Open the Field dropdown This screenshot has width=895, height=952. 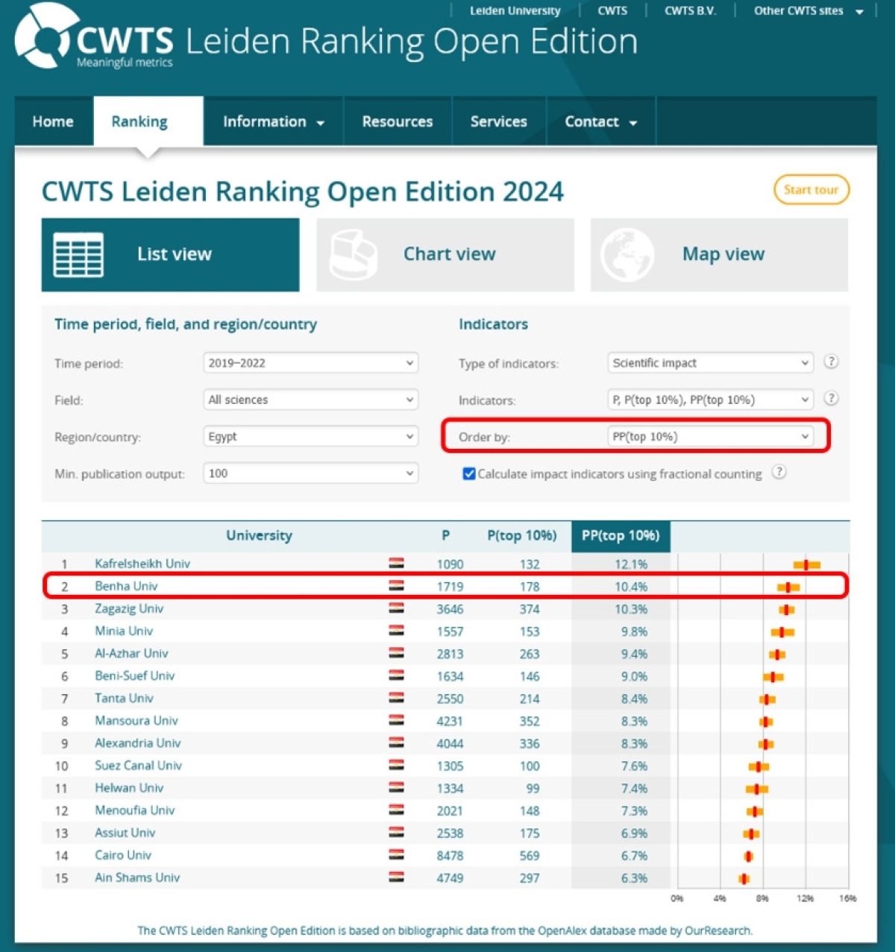tap(310, 400)
